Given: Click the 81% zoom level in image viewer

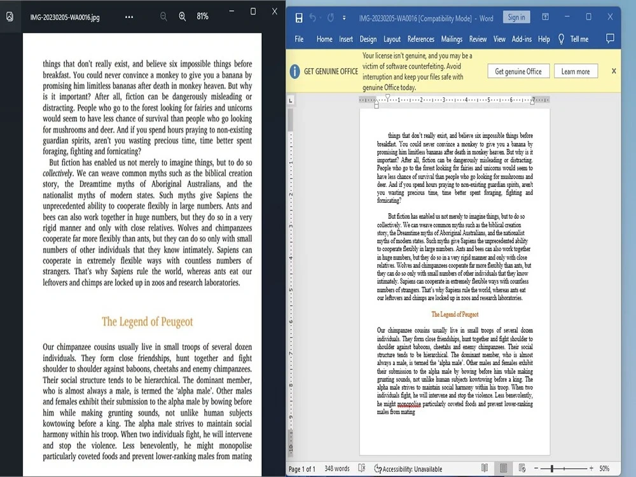Looking at the screenshot, I should [202, 17].
